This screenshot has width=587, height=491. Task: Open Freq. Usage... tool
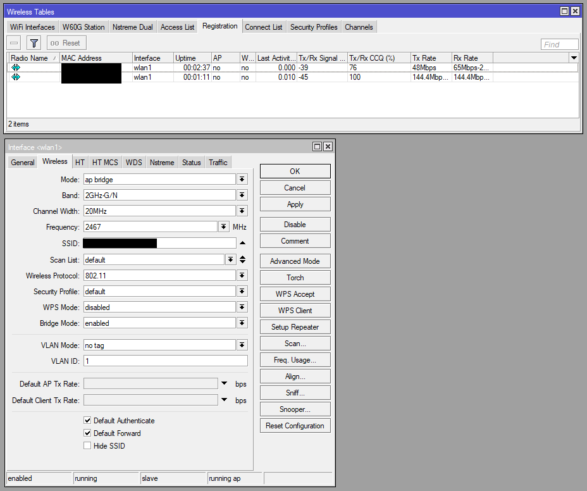(295, 360)
